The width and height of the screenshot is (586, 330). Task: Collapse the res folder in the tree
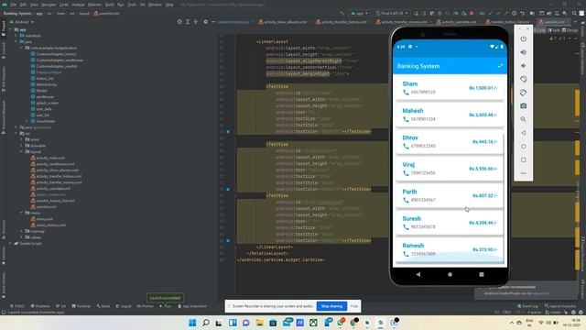[16, 134]
